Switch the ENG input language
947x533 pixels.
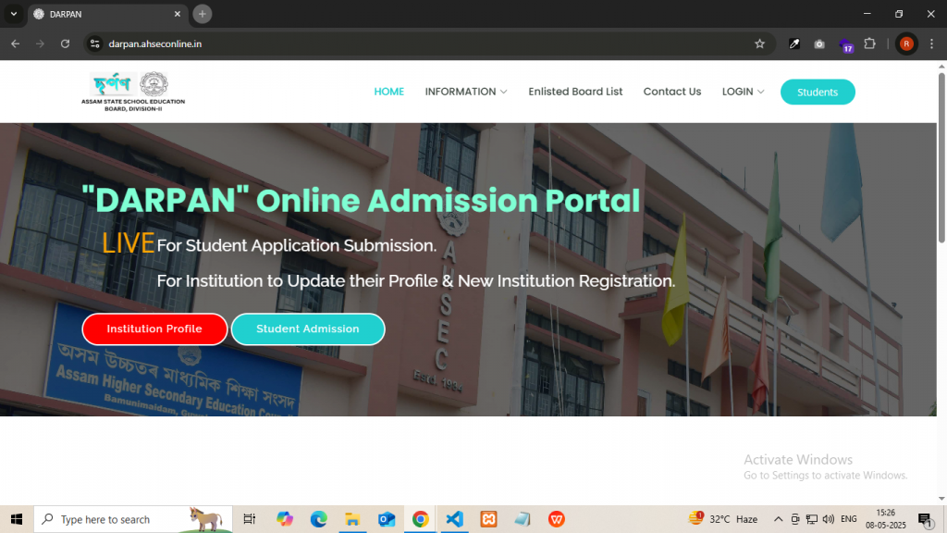point(849,519)
